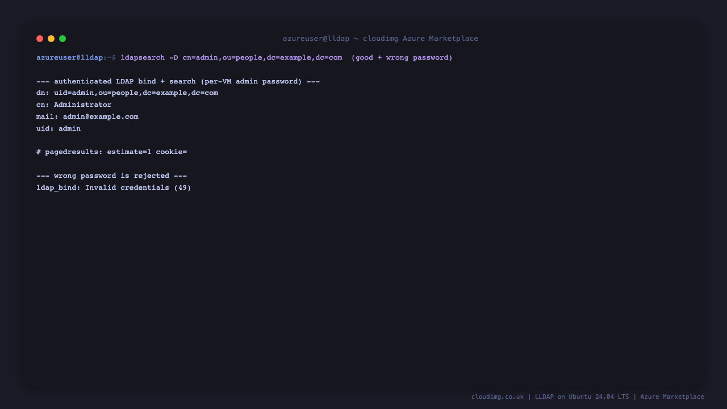Click the footer text 'cloudimg.co.uk | LLDAP on Ubuntu 24.04 LTS'

point(550,397)
